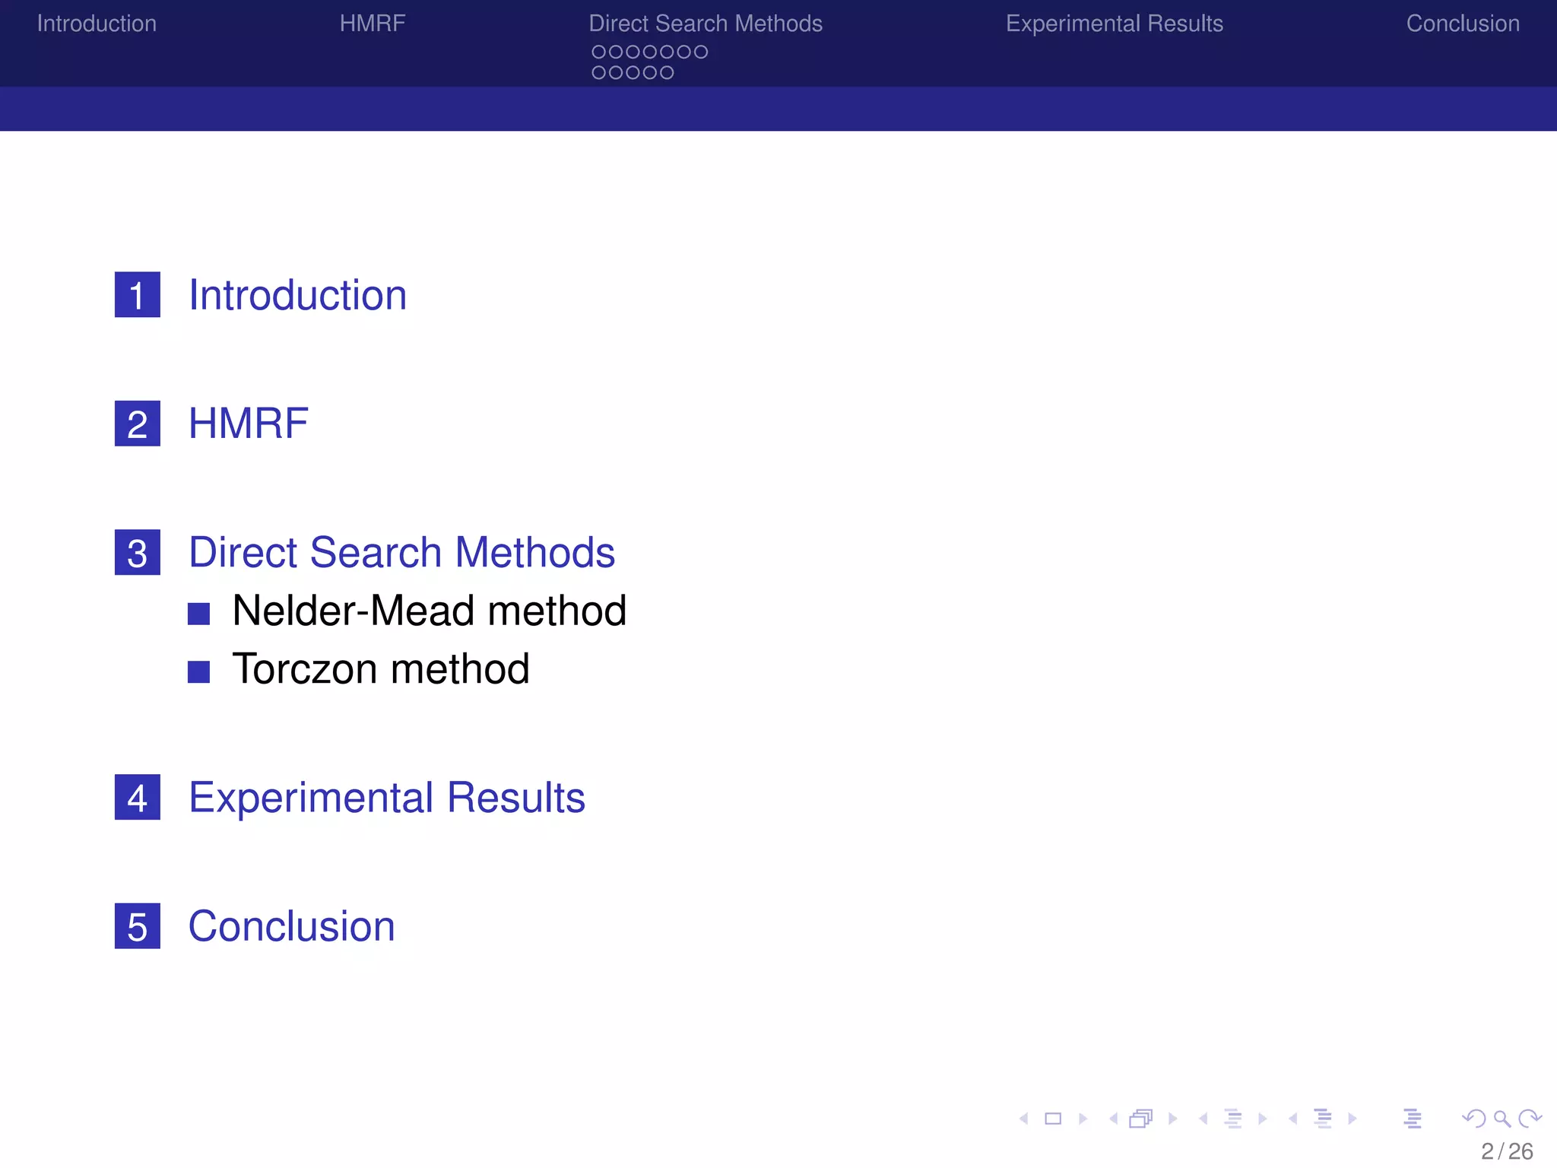Click the undo back curved arrow icon
This screenshot has width=1557, height=1168.
[x=1473, y=1119]
